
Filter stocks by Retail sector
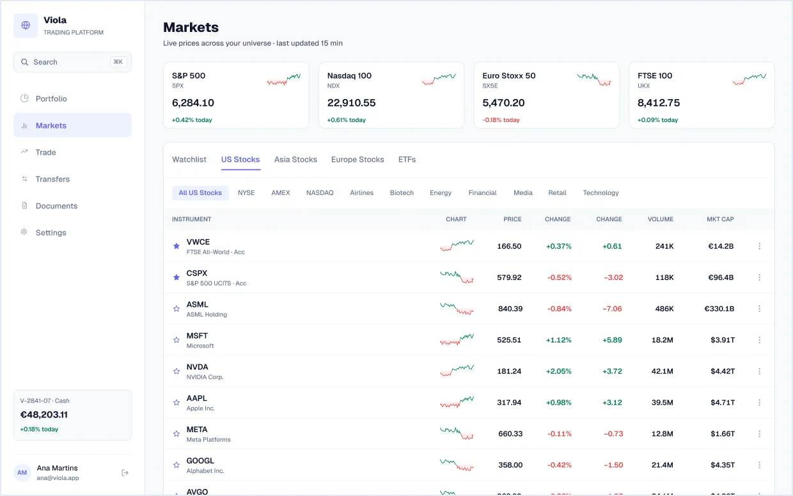click(558, 192)
